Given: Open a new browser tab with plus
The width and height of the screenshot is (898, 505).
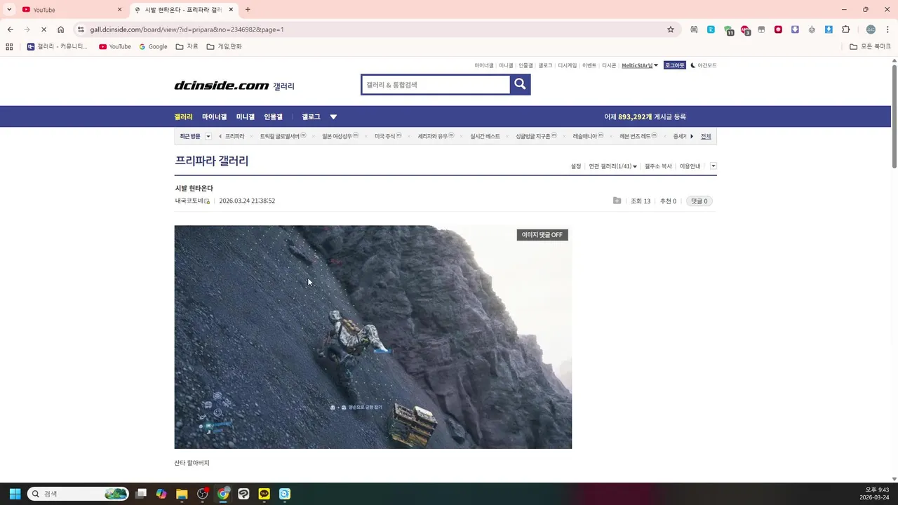Looking at the screenshot, I should pyautogui.click(x=248, y=9).
